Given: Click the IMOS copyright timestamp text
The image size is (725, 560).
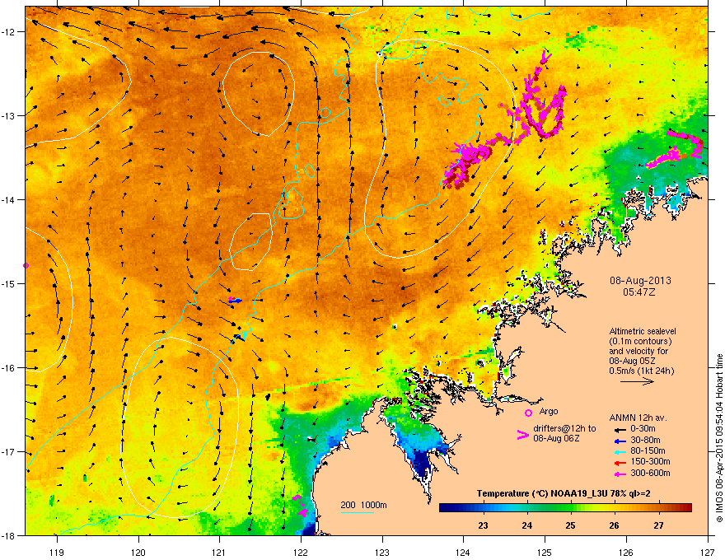Looking at the screenshot, I should 719,438.
